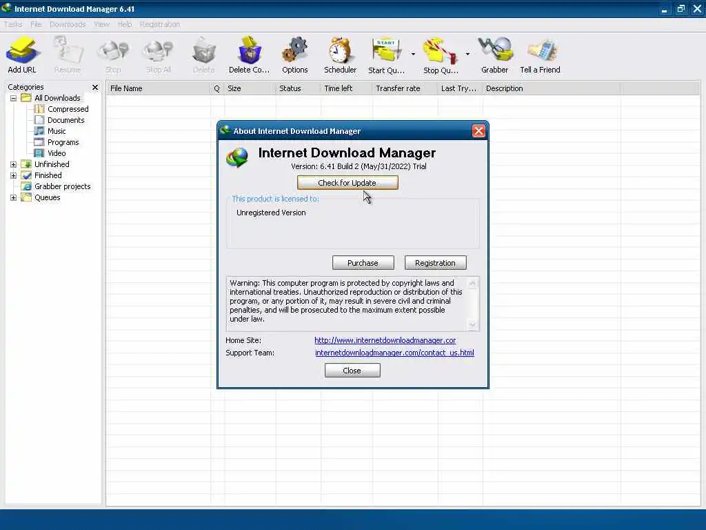Click the Delete toolbar icon
This screenshot has height=530, width=706.
tap(203, 55)
